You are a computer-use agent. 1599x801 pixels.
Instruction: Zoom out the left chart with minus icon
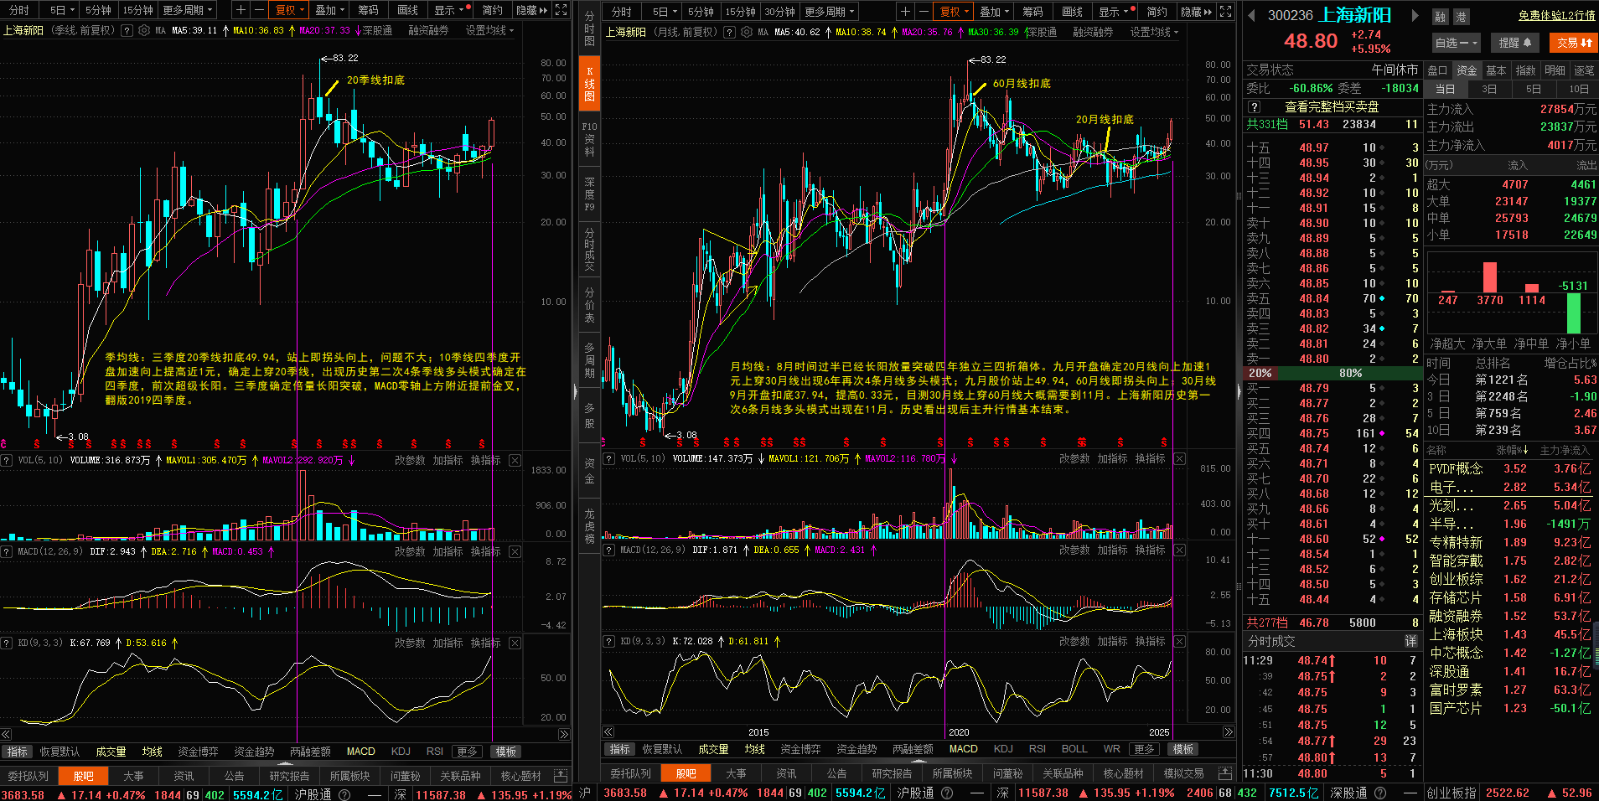click(258, 10)
